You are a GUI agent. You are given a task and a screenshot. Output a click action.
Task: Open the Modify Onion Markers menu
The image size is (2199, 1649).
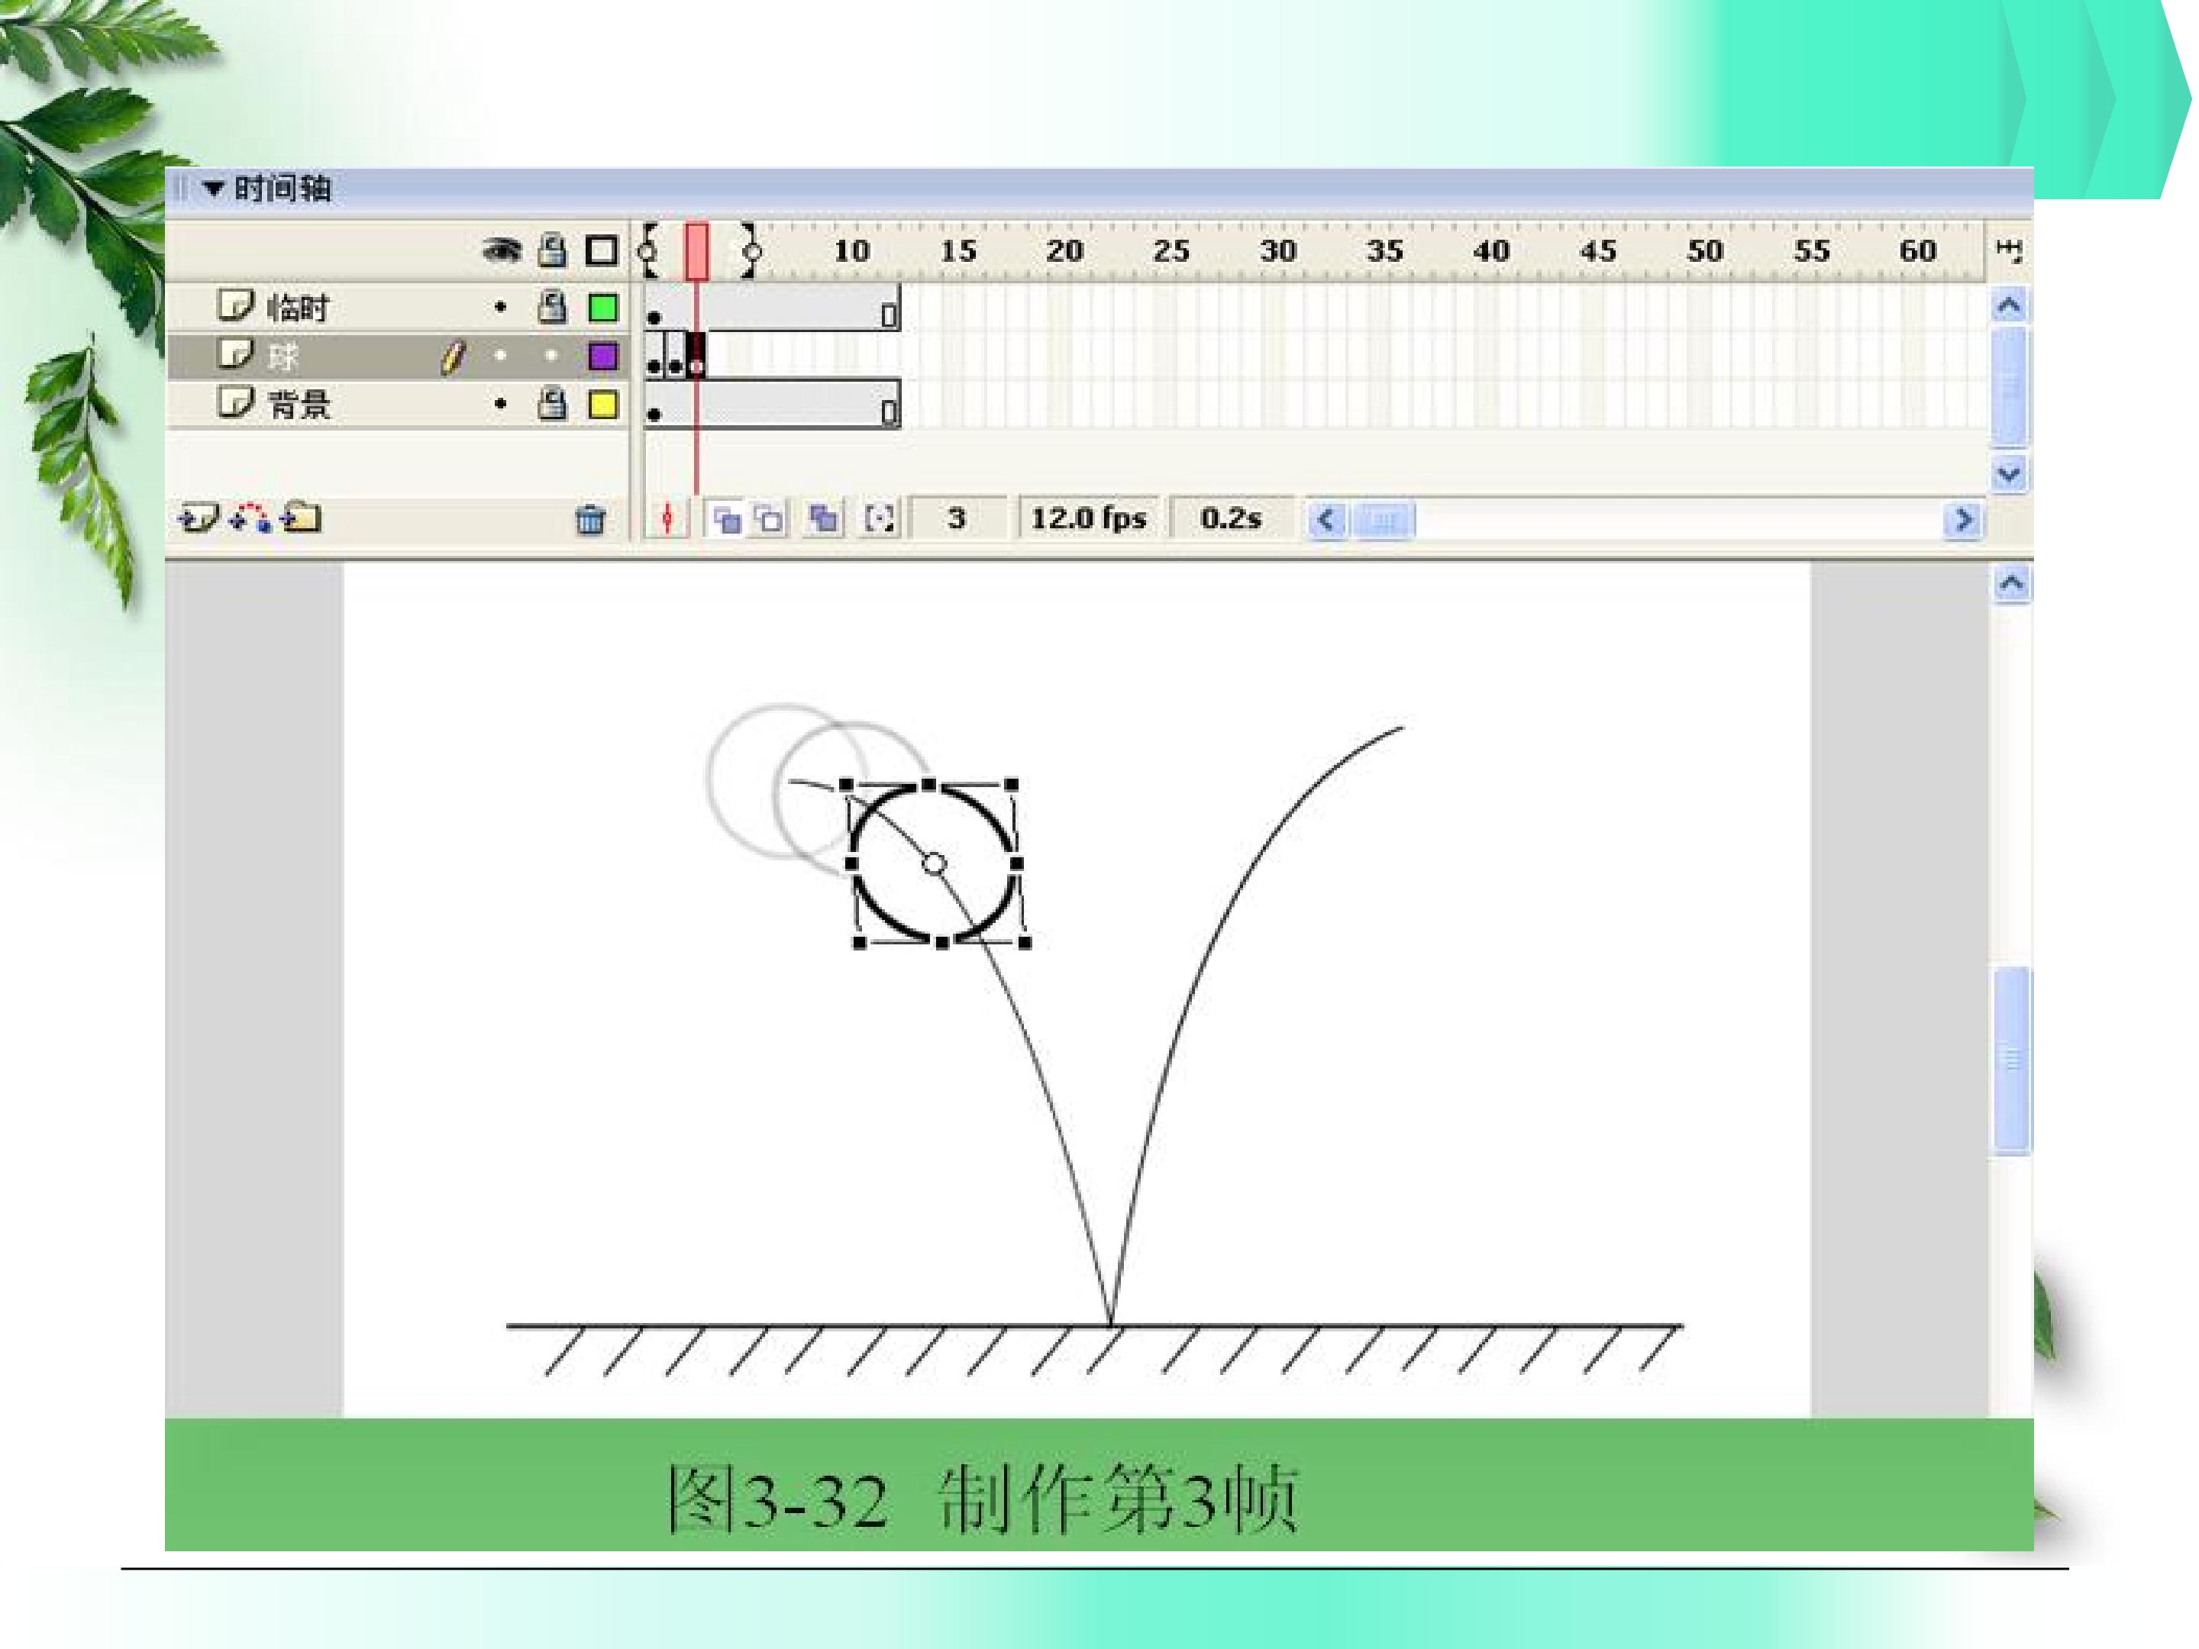[880, 519]
